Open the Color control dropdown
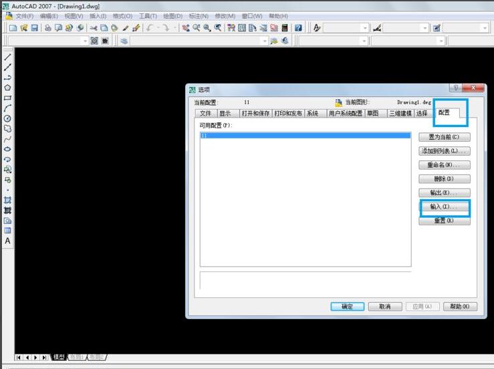 364,41
